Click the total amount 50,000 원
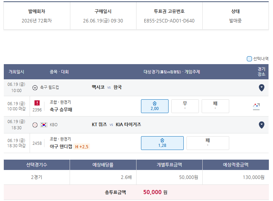The width and height of the screenshot is (273, 201). (155, 192)
